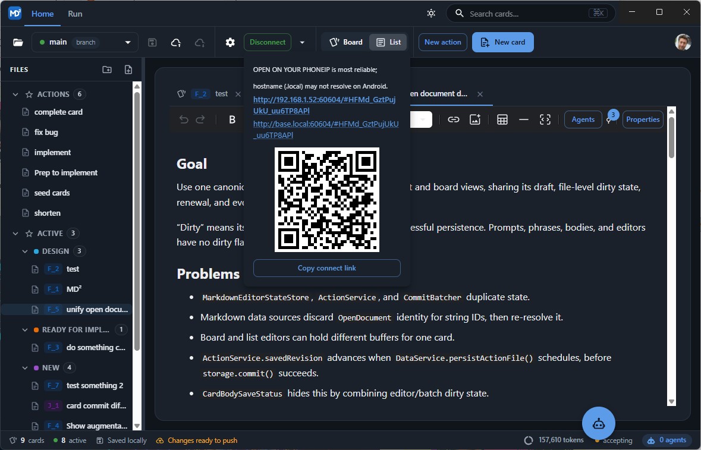Select the 'en document d...' editor tab
The height and width of the screenshot is (450, 701).
(x=438, y=94)
